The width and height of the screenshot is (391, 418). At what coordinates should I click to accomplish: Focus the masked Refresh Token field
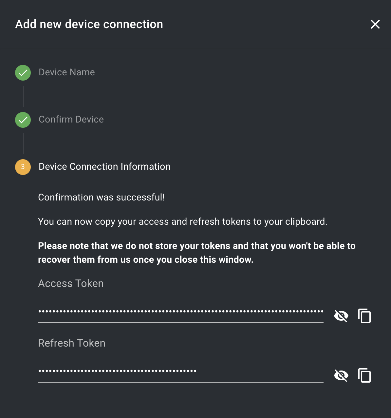point(180,372)
